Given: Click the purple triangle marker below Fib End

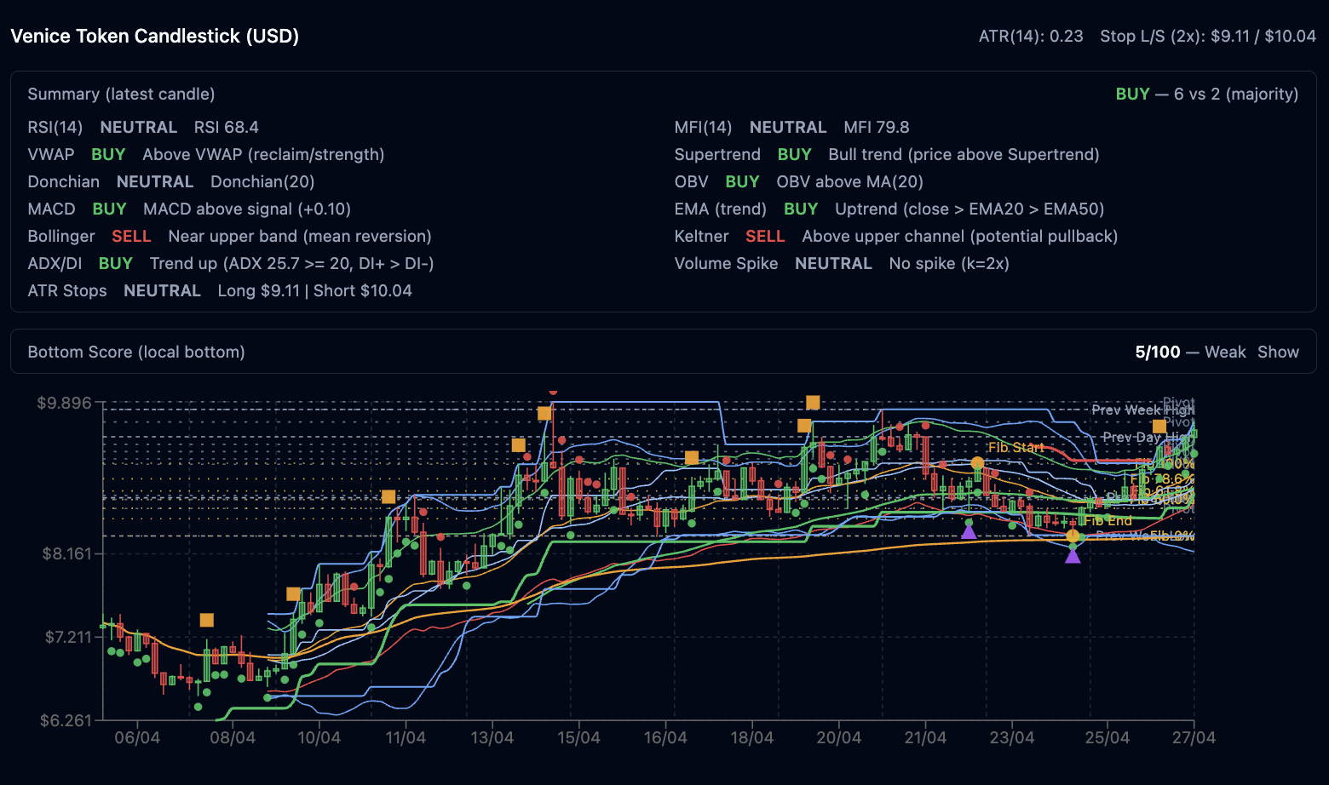Looking at the screenshot, I should pyautogui.click(x=1073, y=556).
